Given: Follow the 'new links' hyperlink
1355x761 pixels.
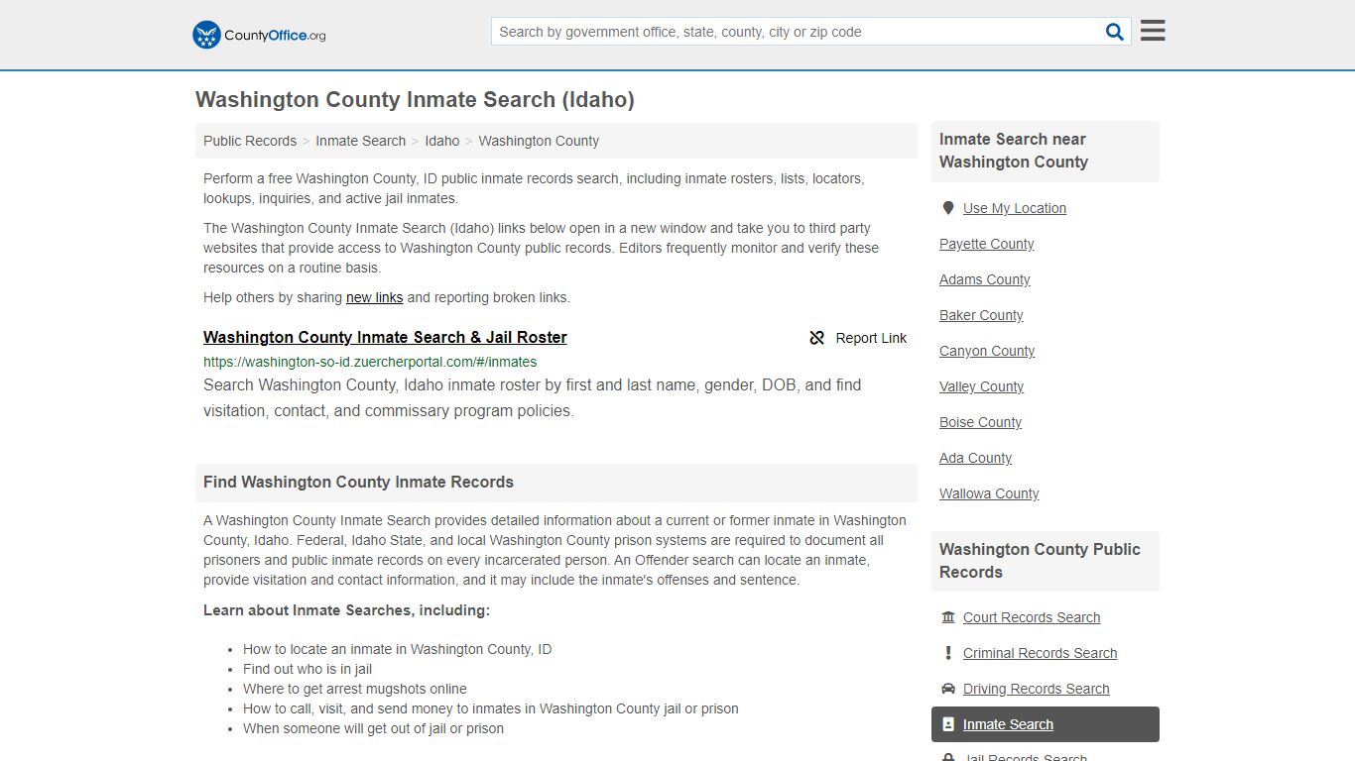Looking at the screenshot, I should click(x=374, y=297).
